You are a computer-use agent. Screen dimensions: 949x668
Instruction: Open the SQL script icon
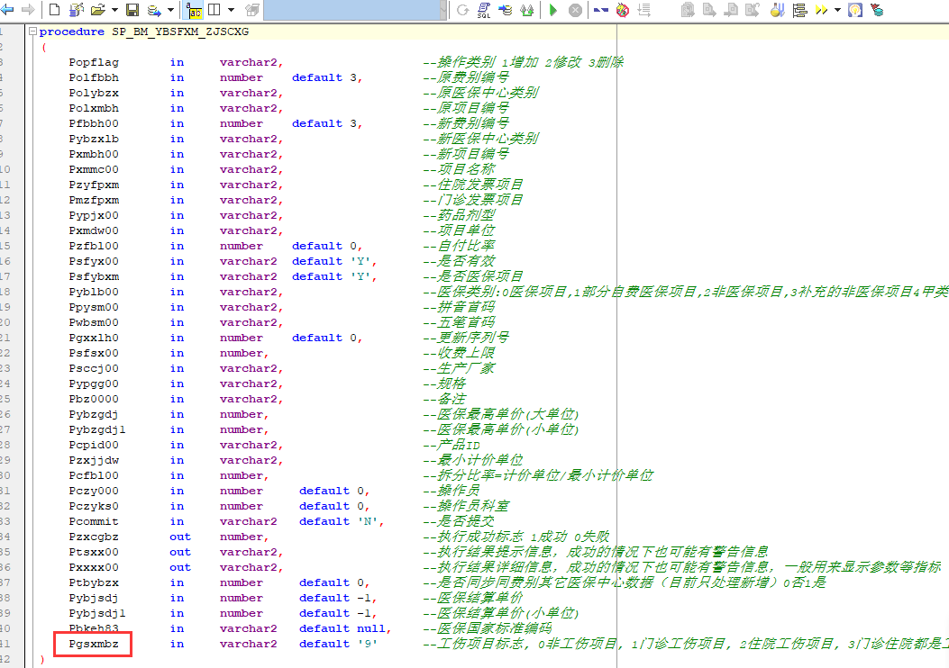click(484, 10)
